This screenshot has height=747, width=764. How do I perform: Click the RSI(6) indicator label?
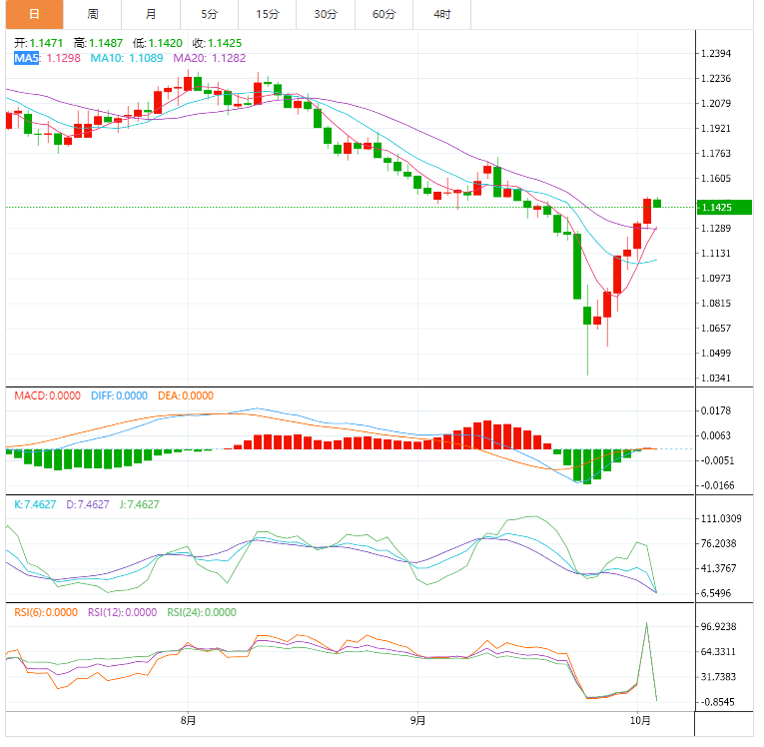[x=46, y=612]
